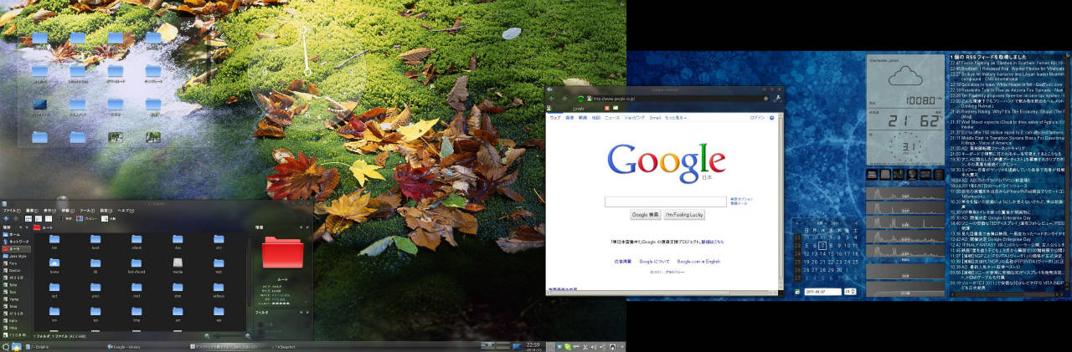Viewport: 1072px width, 352px height.
Task: Open the lib folder in Dolphin
Action: tap(95, 266)
